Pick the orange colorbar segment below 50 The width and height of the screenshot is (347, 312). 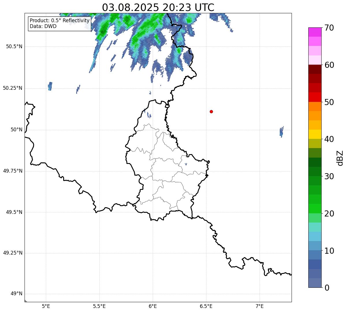(x=315, y=107)
